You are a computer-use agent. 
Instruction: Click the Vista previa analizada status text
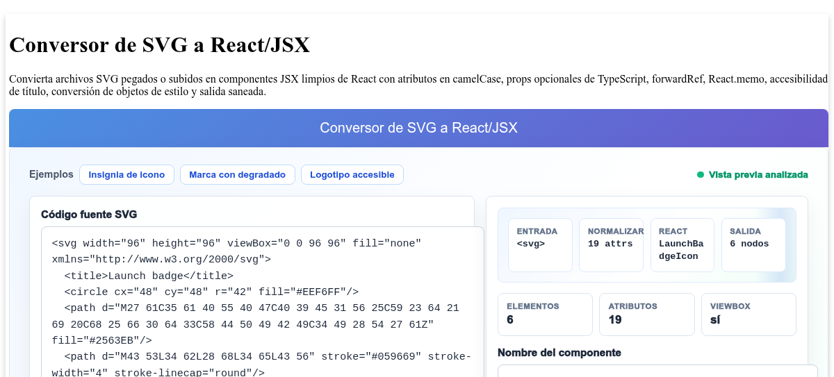758,175
